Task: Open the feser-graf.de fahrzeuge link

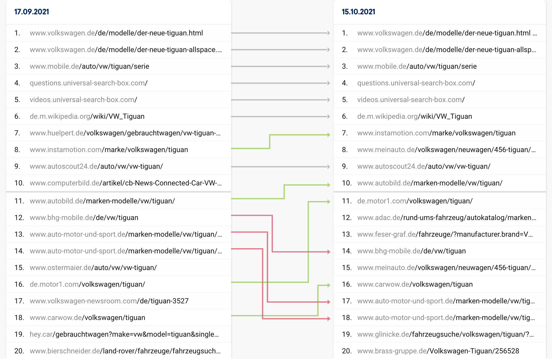Action: (x=445, y=234)
